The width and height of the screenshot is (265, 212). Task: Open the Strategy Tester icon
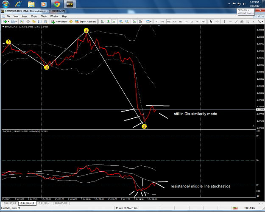point(45,22)
